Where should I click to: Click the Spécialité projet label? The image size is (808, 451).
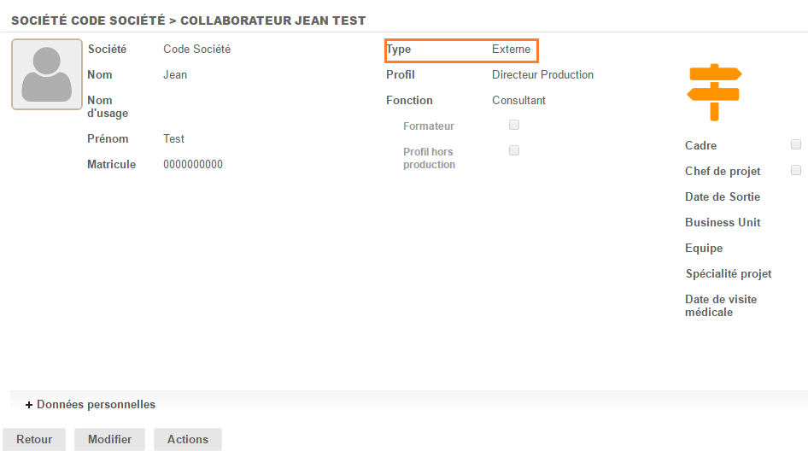[728, 274]
